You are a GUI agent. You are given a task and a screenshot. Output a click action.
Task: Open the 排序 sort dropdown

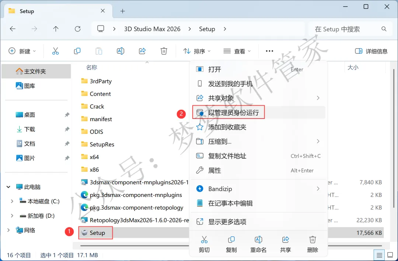197,51
